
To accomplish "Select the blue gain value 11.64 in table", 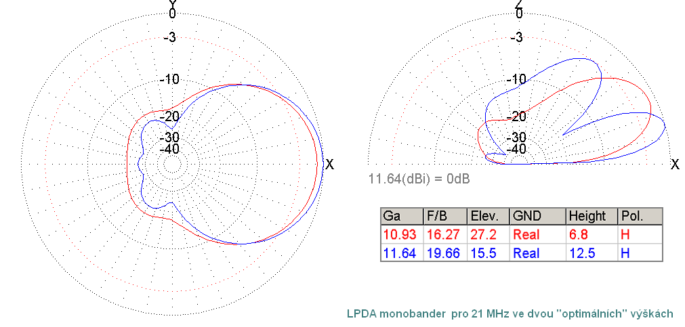I will click(x=398, y=253).
